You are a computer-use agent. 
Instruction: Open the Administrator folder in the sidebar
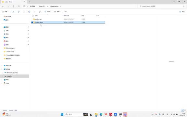coord(9,48)
